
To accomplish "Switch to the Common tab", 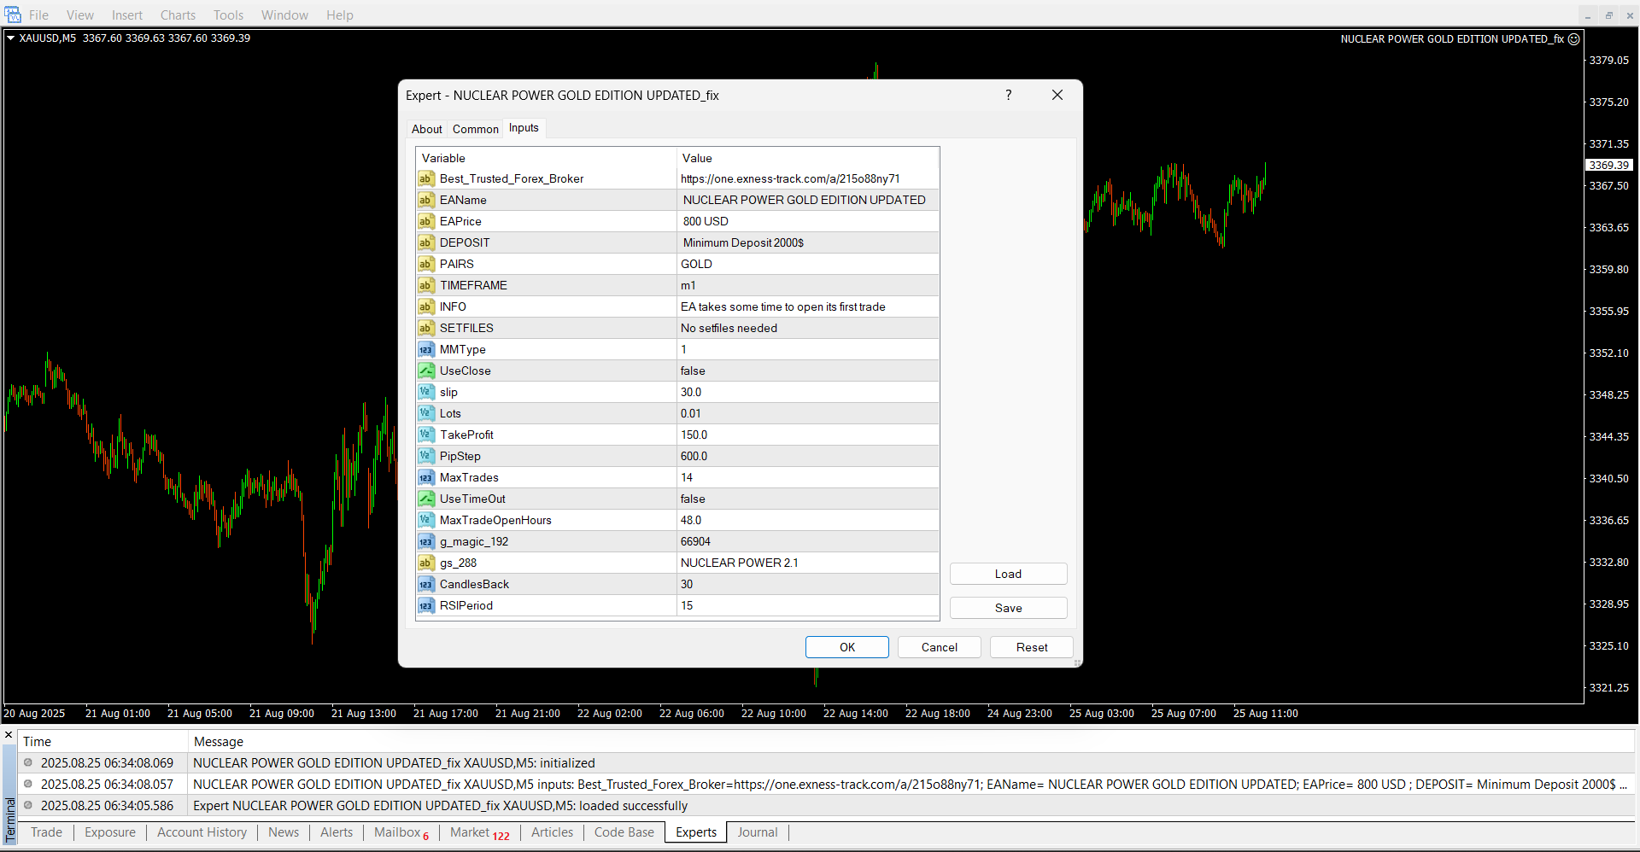I will tap(475, 129).
